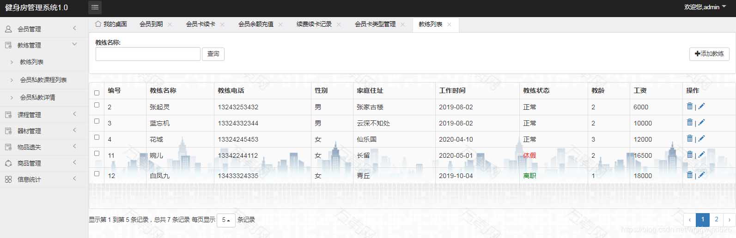The image size is (736, 238).
Task: Open the records-per-page dropdown
Action: (x=226, y=220)
